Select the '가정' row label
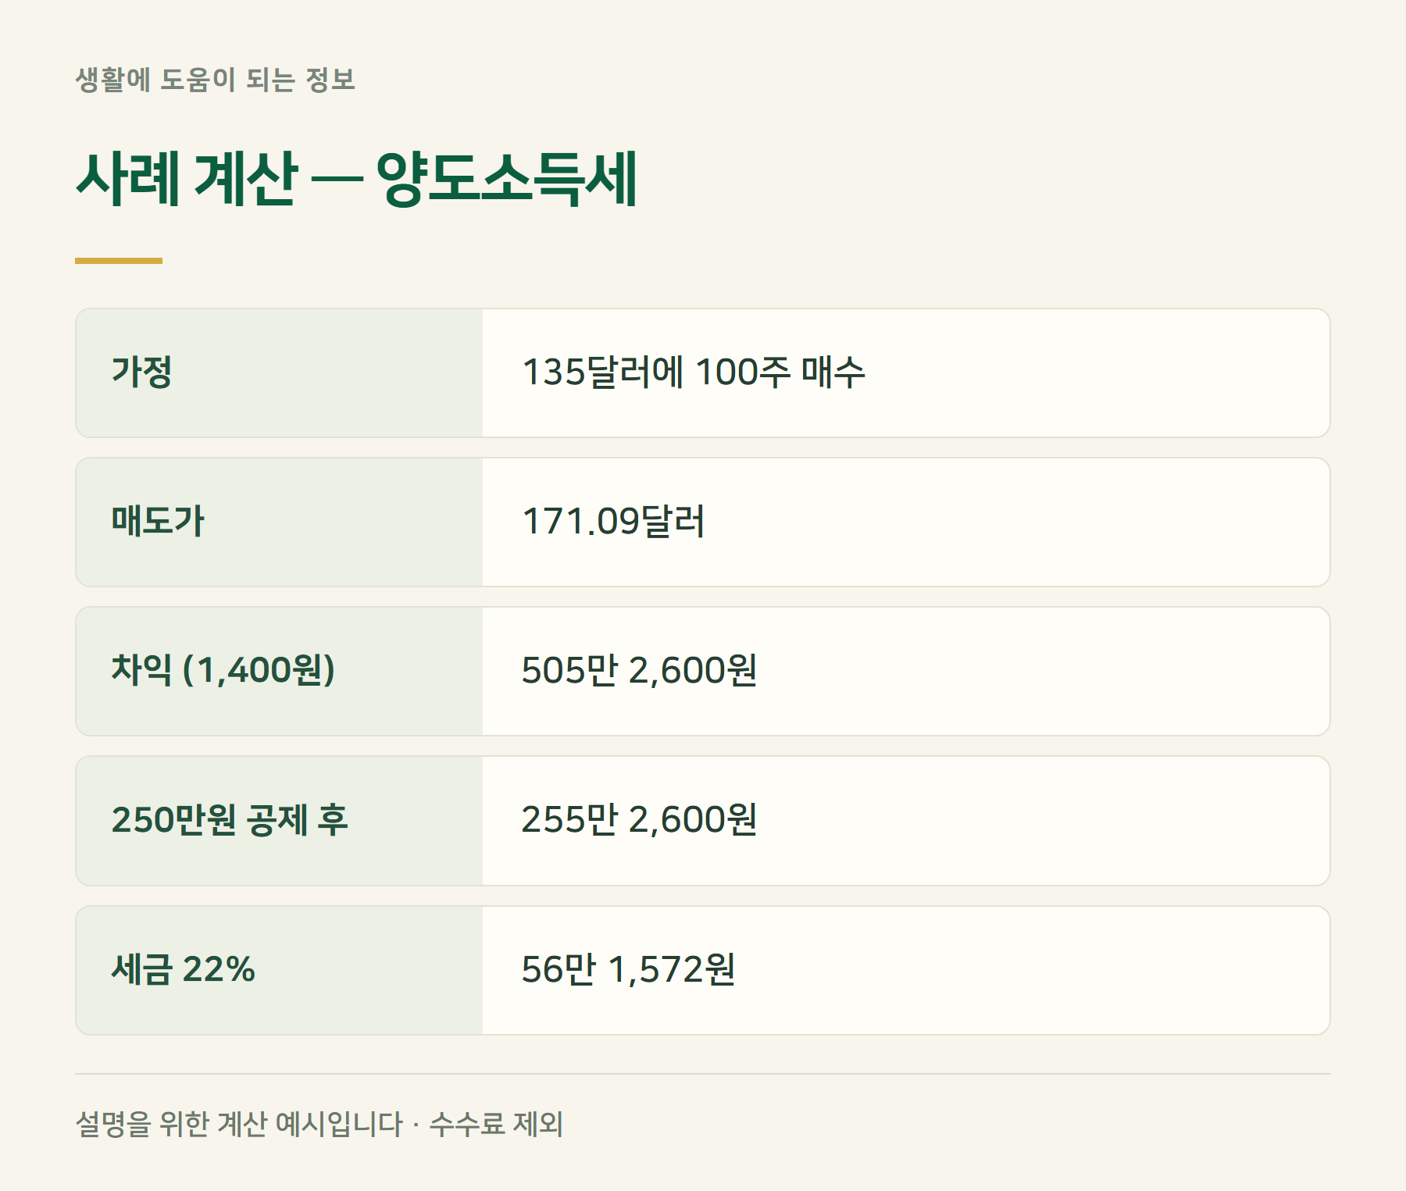1406x1191 pixels. [x=141, y=373]
